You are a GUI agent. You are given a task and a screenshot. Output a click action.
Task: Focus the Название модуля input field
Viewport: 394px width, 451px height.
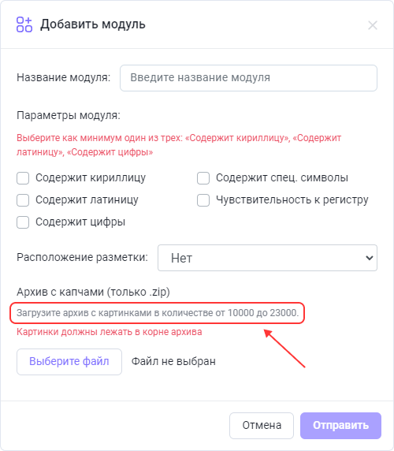248,78
